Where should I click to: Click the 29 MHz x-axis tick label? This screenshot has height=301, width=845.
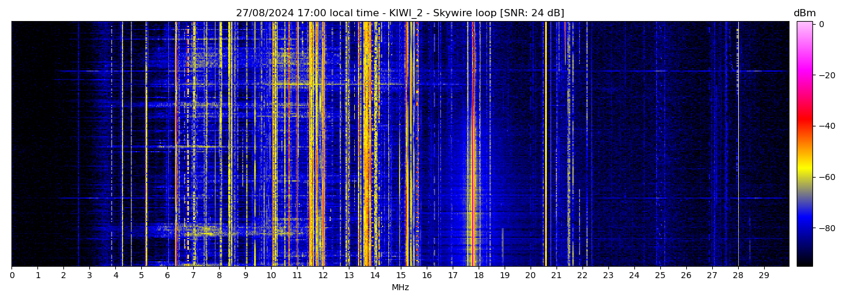(764, 276)
